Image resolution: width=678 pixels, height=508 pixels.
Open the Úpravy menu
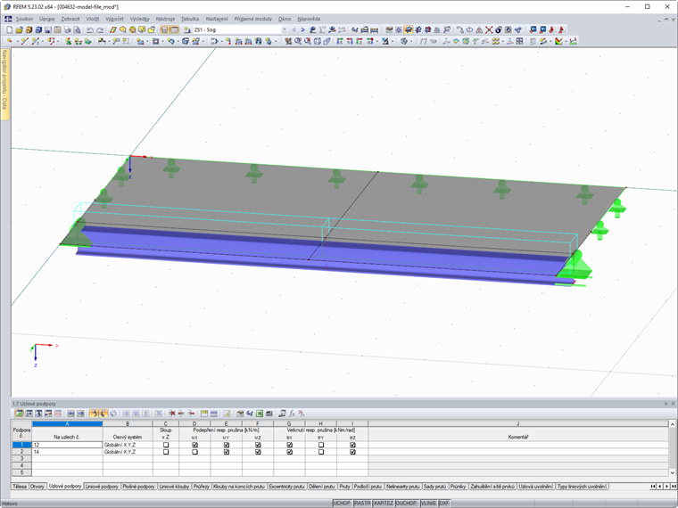[47, 19]
